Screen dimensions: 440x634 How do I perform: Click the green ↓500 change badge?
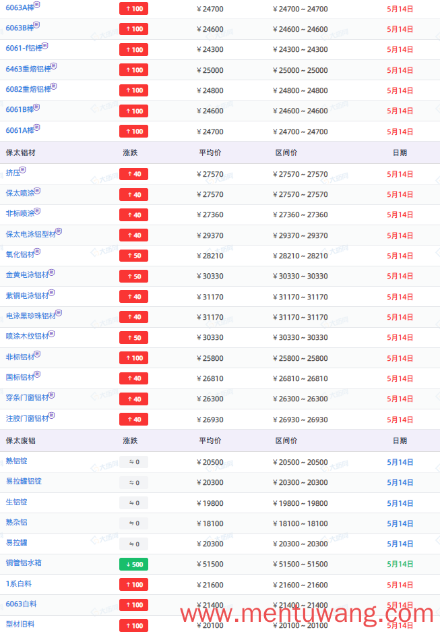[x=133, y=564]
